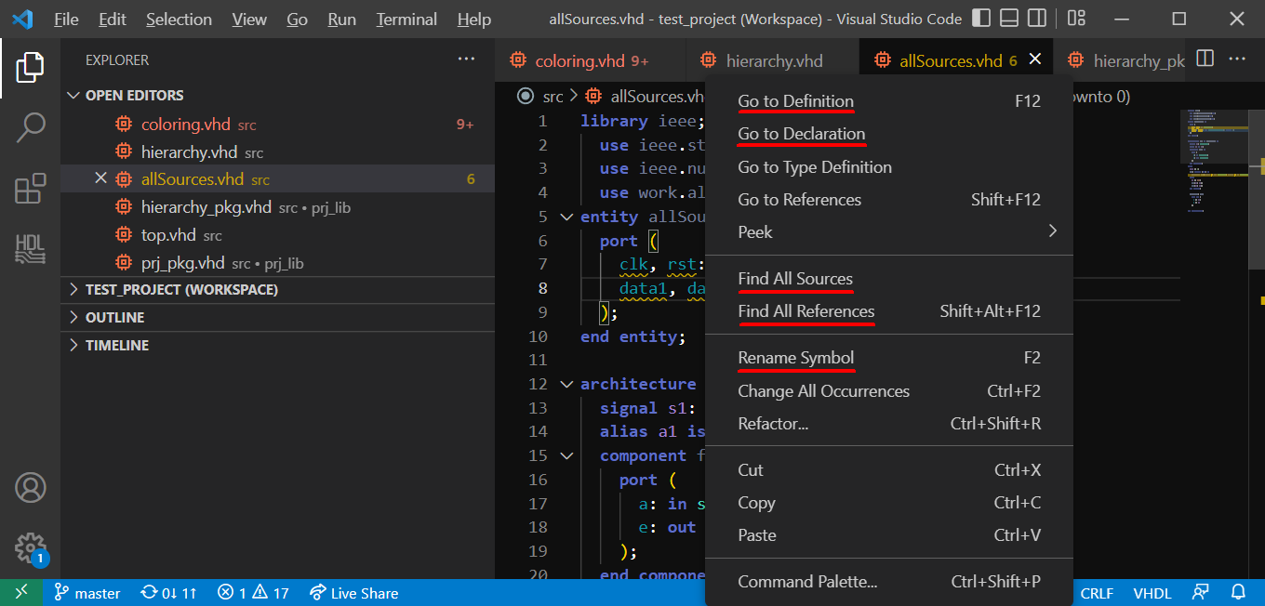Close allSources.vhd in Open Editors list
Viewport: 1265px width, 606px height.
coord(101,178)
